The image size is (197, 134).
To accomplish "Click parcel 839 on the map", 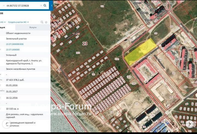I will click(156, 33).
